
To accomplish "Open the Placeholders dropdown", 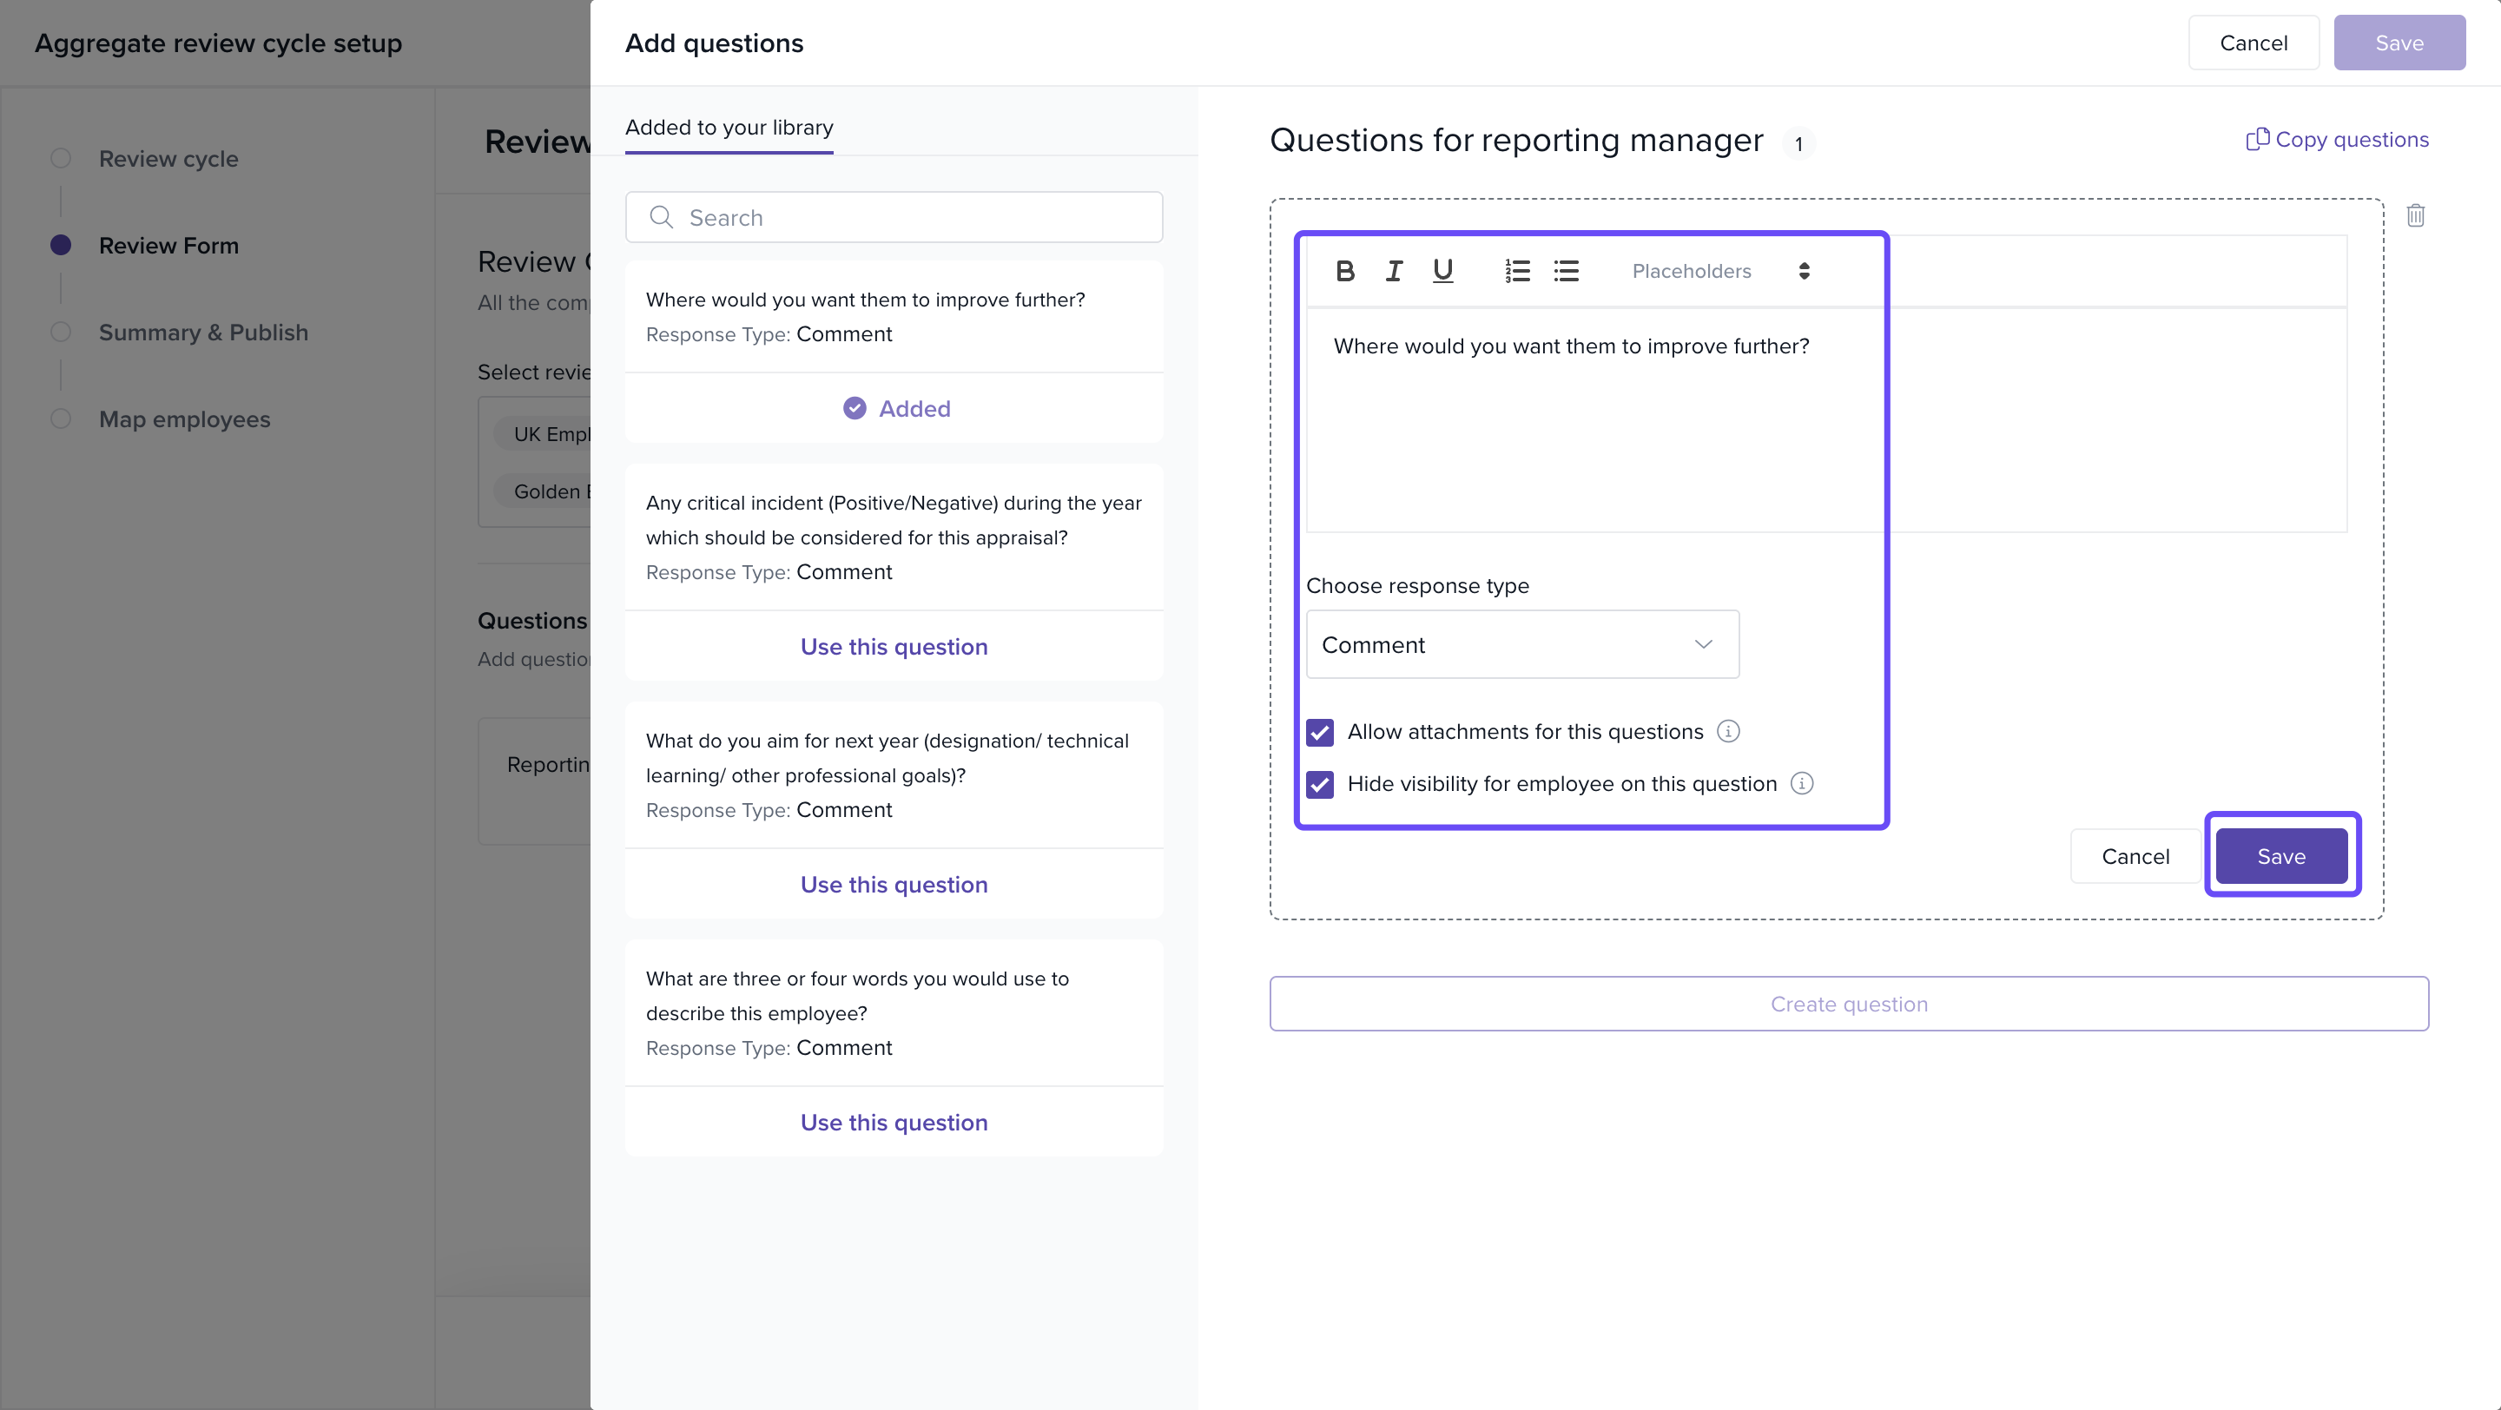I will pos(1719,271).
